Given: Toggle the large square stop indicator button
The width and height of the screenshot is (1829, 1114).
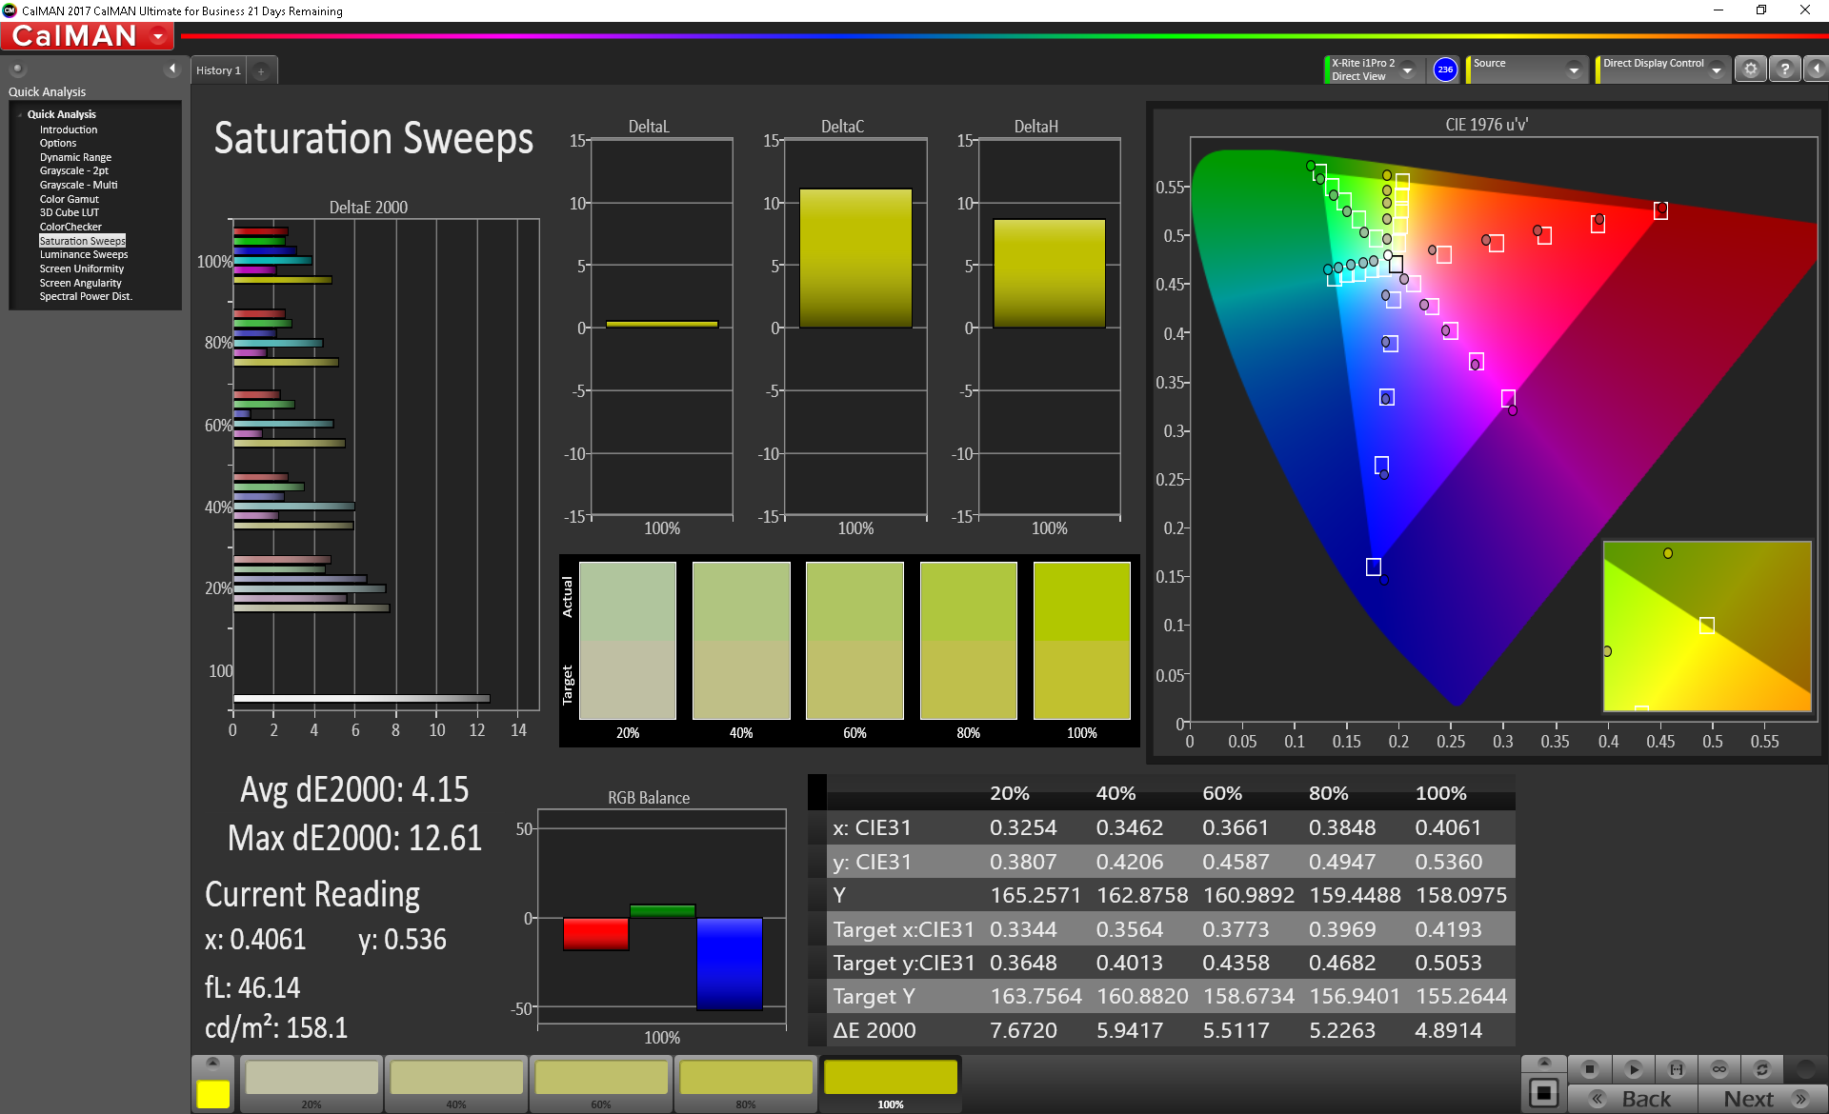Looking at the screenshot, I should click(x=1543, y=1092).
